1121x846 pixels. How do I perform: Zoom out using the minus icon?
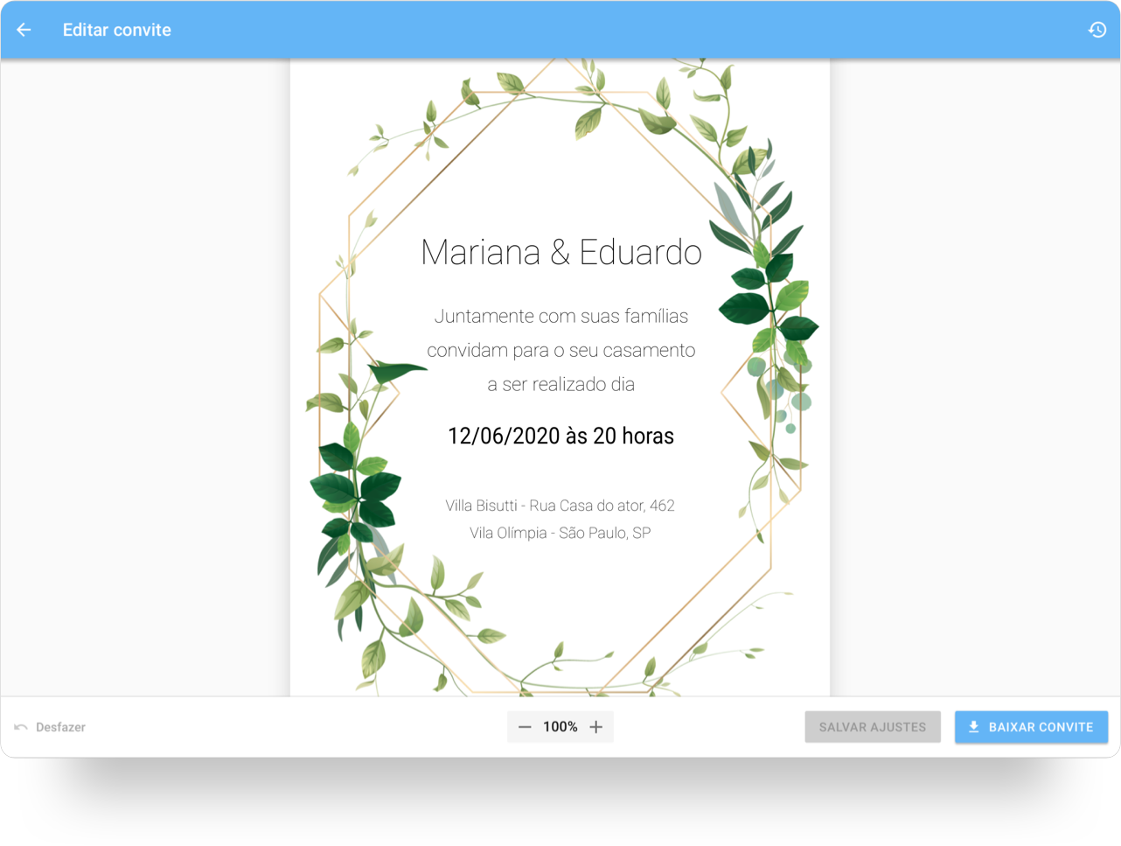pyautogui.click(x=525, y=727)
